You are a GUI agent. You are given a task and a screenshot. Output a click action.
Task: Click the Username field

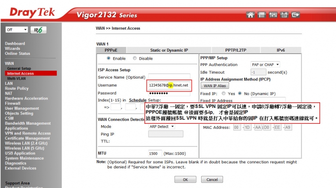169,85
